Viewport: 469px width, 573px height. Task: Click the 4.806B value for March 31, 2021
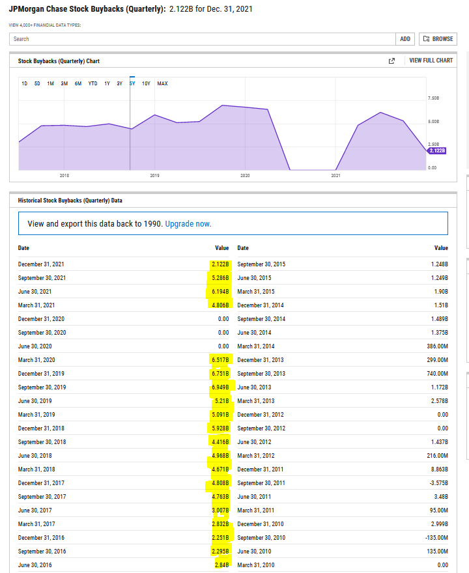(220, 305)
